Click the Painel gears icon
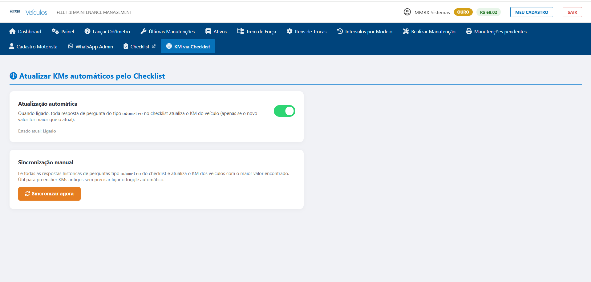 pyautogui.click(x=55, y=31)
